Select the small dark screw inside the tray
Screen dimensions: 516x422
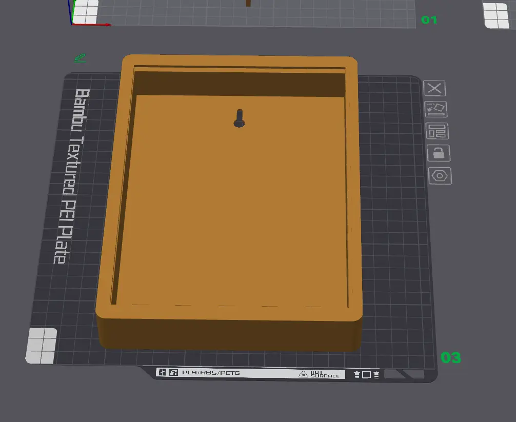[240, 118]
